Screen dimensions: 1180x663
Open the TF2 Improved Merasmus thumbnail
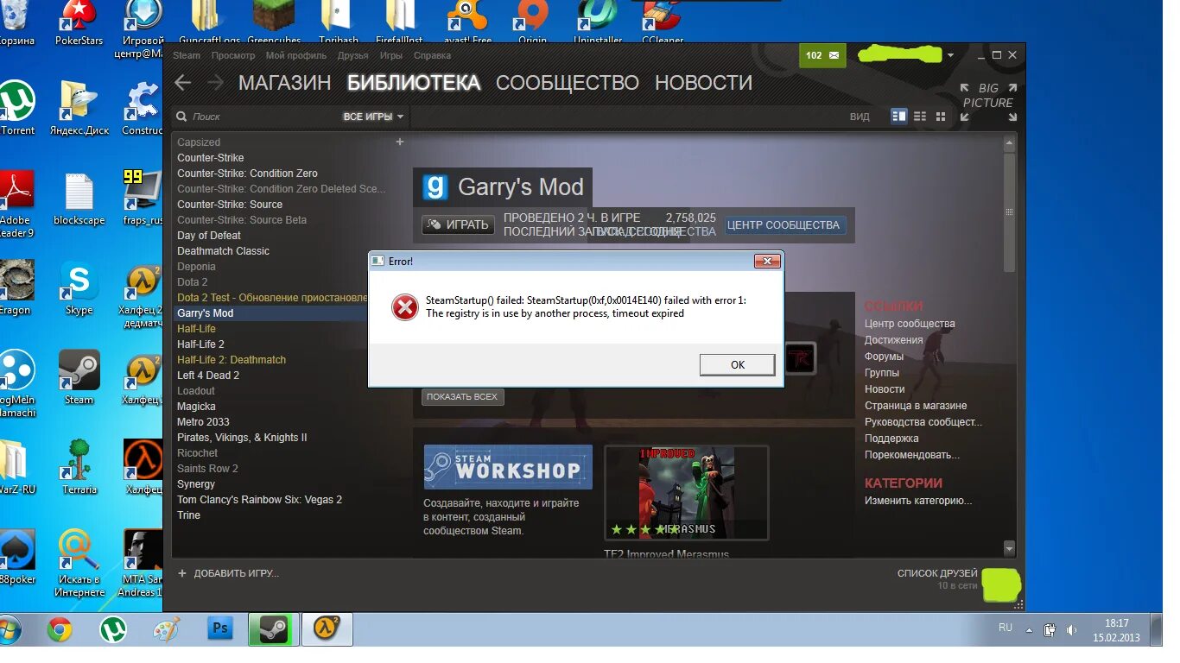pyautogui.click(x=687, y=492)
